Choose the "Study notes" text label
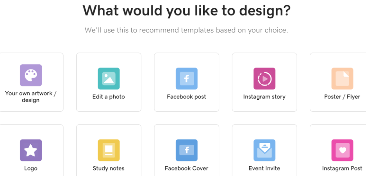This screenshot has width=366, height=176. pyautogui.click(x=109, y=168)
